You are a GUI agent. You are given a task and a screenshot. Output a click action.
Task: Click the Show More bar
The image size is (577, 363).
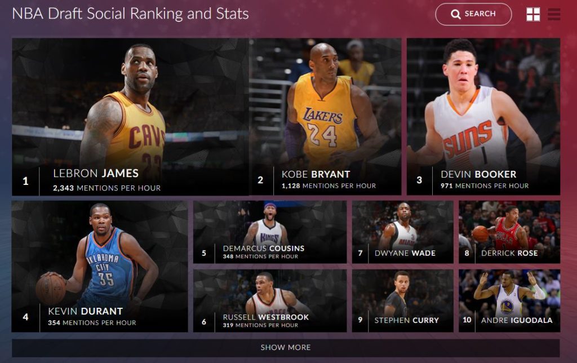pos(286,348)
